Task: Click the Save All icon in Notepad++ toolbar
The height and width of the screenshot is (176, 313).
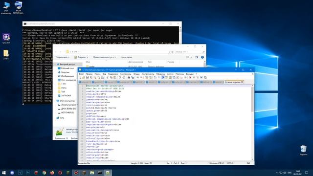Action: [x=91, y=77]
